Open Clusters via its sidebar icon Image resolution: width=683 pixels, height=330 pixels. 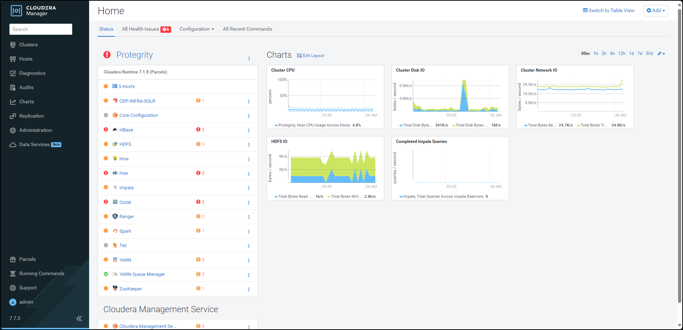tap(13, 45)
